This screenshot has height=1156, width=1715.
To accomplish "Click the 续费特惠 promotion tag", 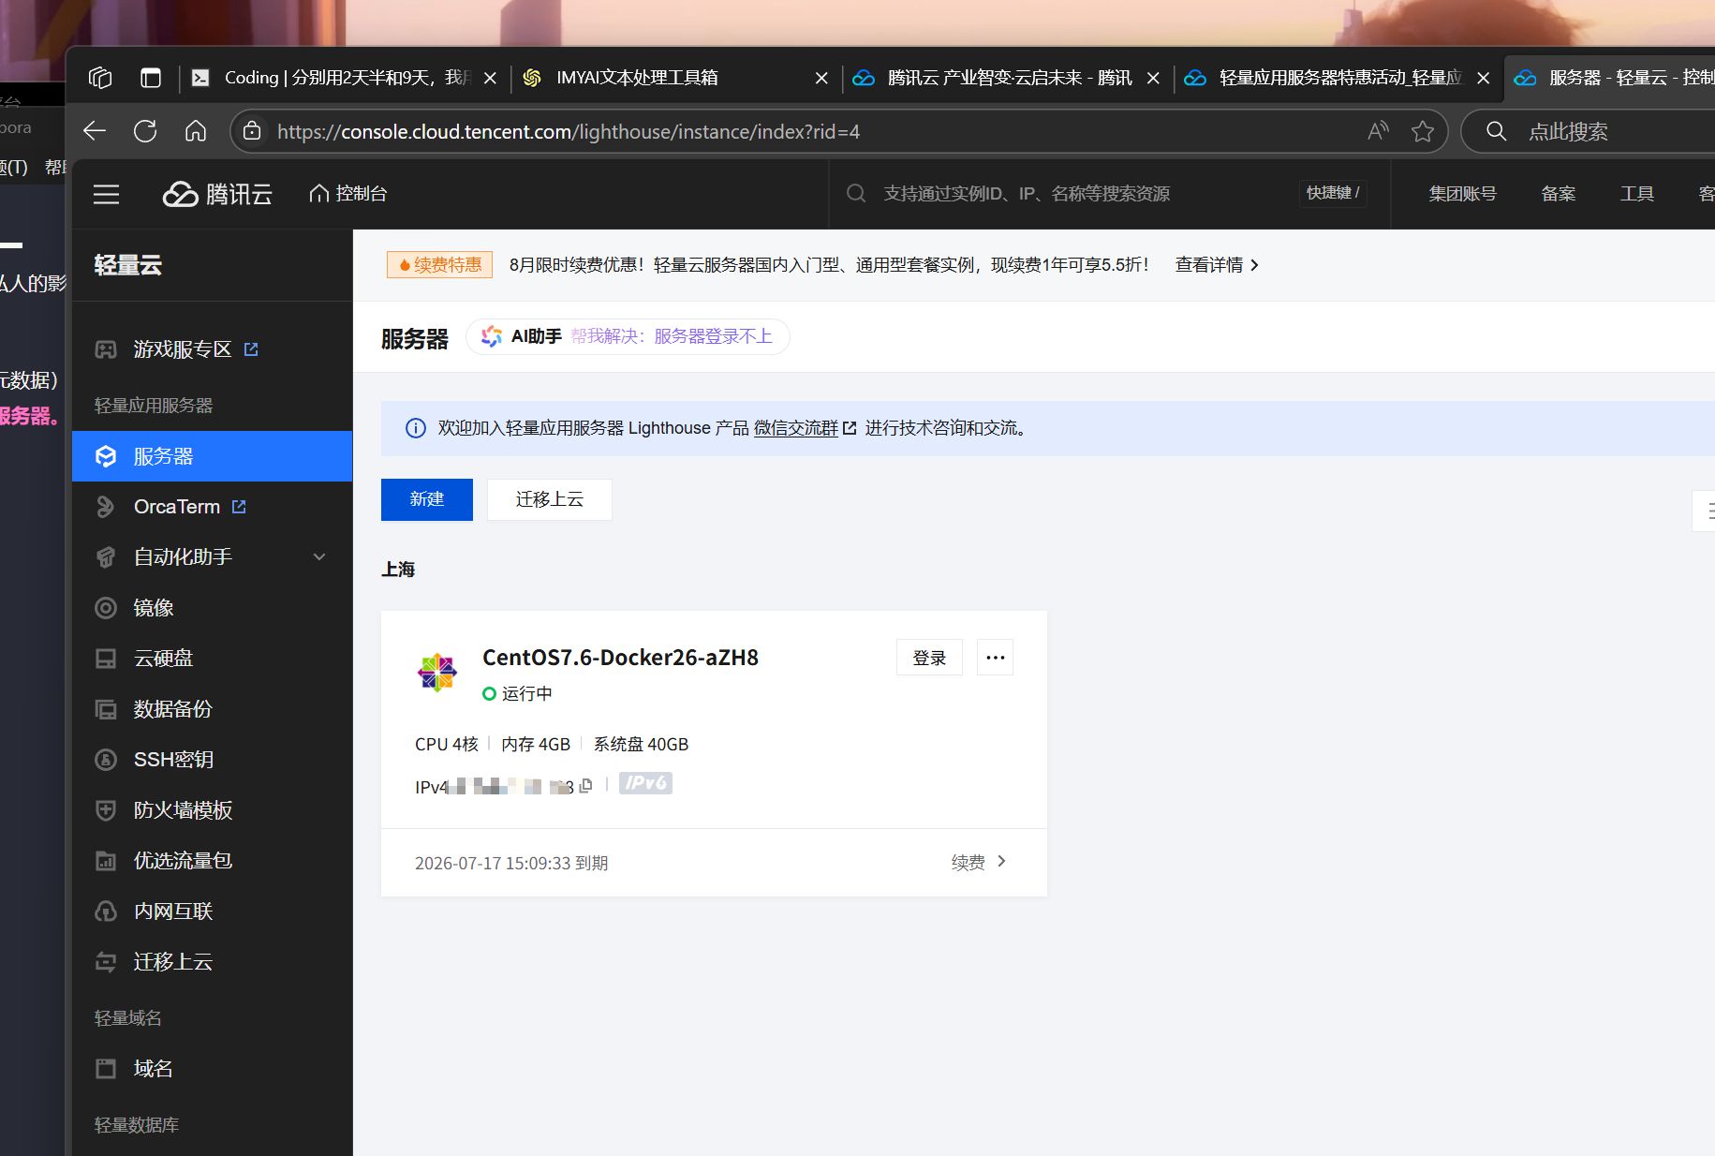I will (439, 265).
